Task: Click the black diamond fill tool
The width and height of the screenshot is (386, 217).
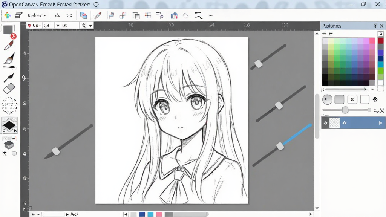Action: point(9,125)
